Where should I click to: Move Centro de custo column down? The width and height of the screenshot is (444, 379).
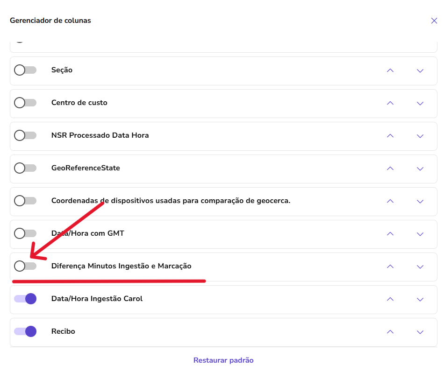(420, 103)
